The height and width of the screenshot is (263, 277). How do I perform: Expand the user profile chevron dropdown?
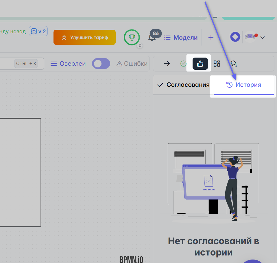tap(263, 37)
